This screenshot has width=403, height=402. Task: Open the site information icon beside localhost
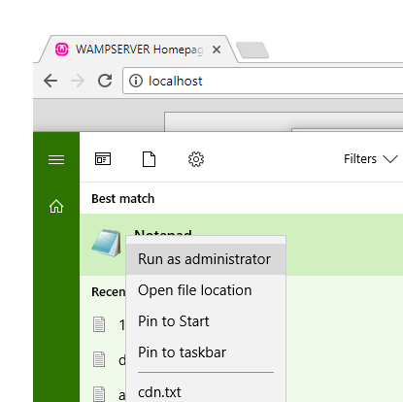coord(136,81)
